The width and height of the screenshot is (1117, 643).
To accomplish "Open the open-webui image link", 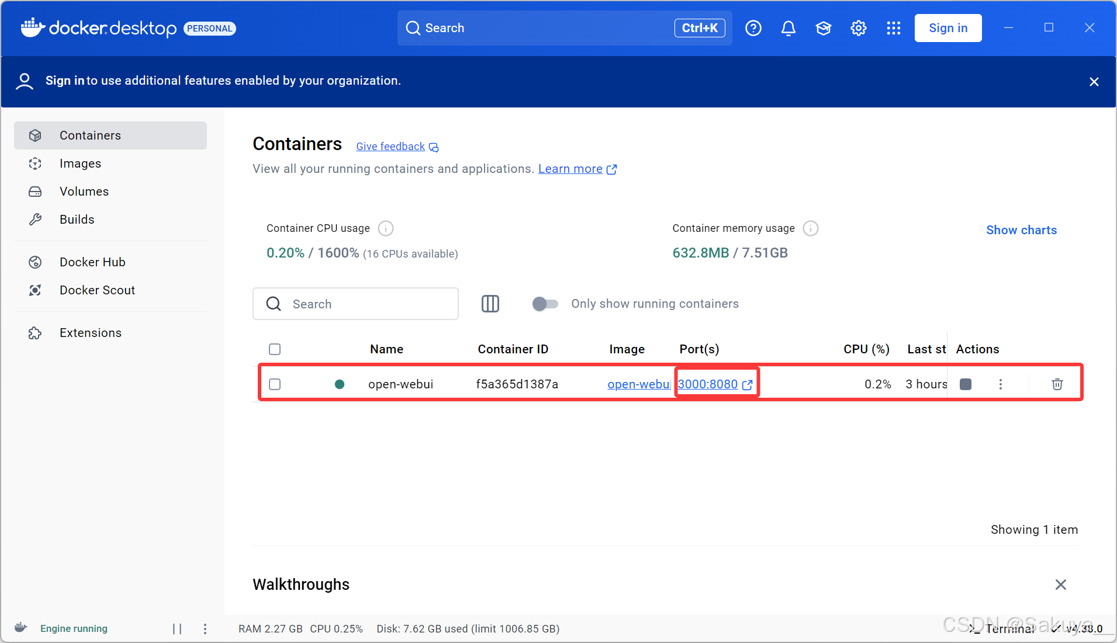I will [639, 384].
